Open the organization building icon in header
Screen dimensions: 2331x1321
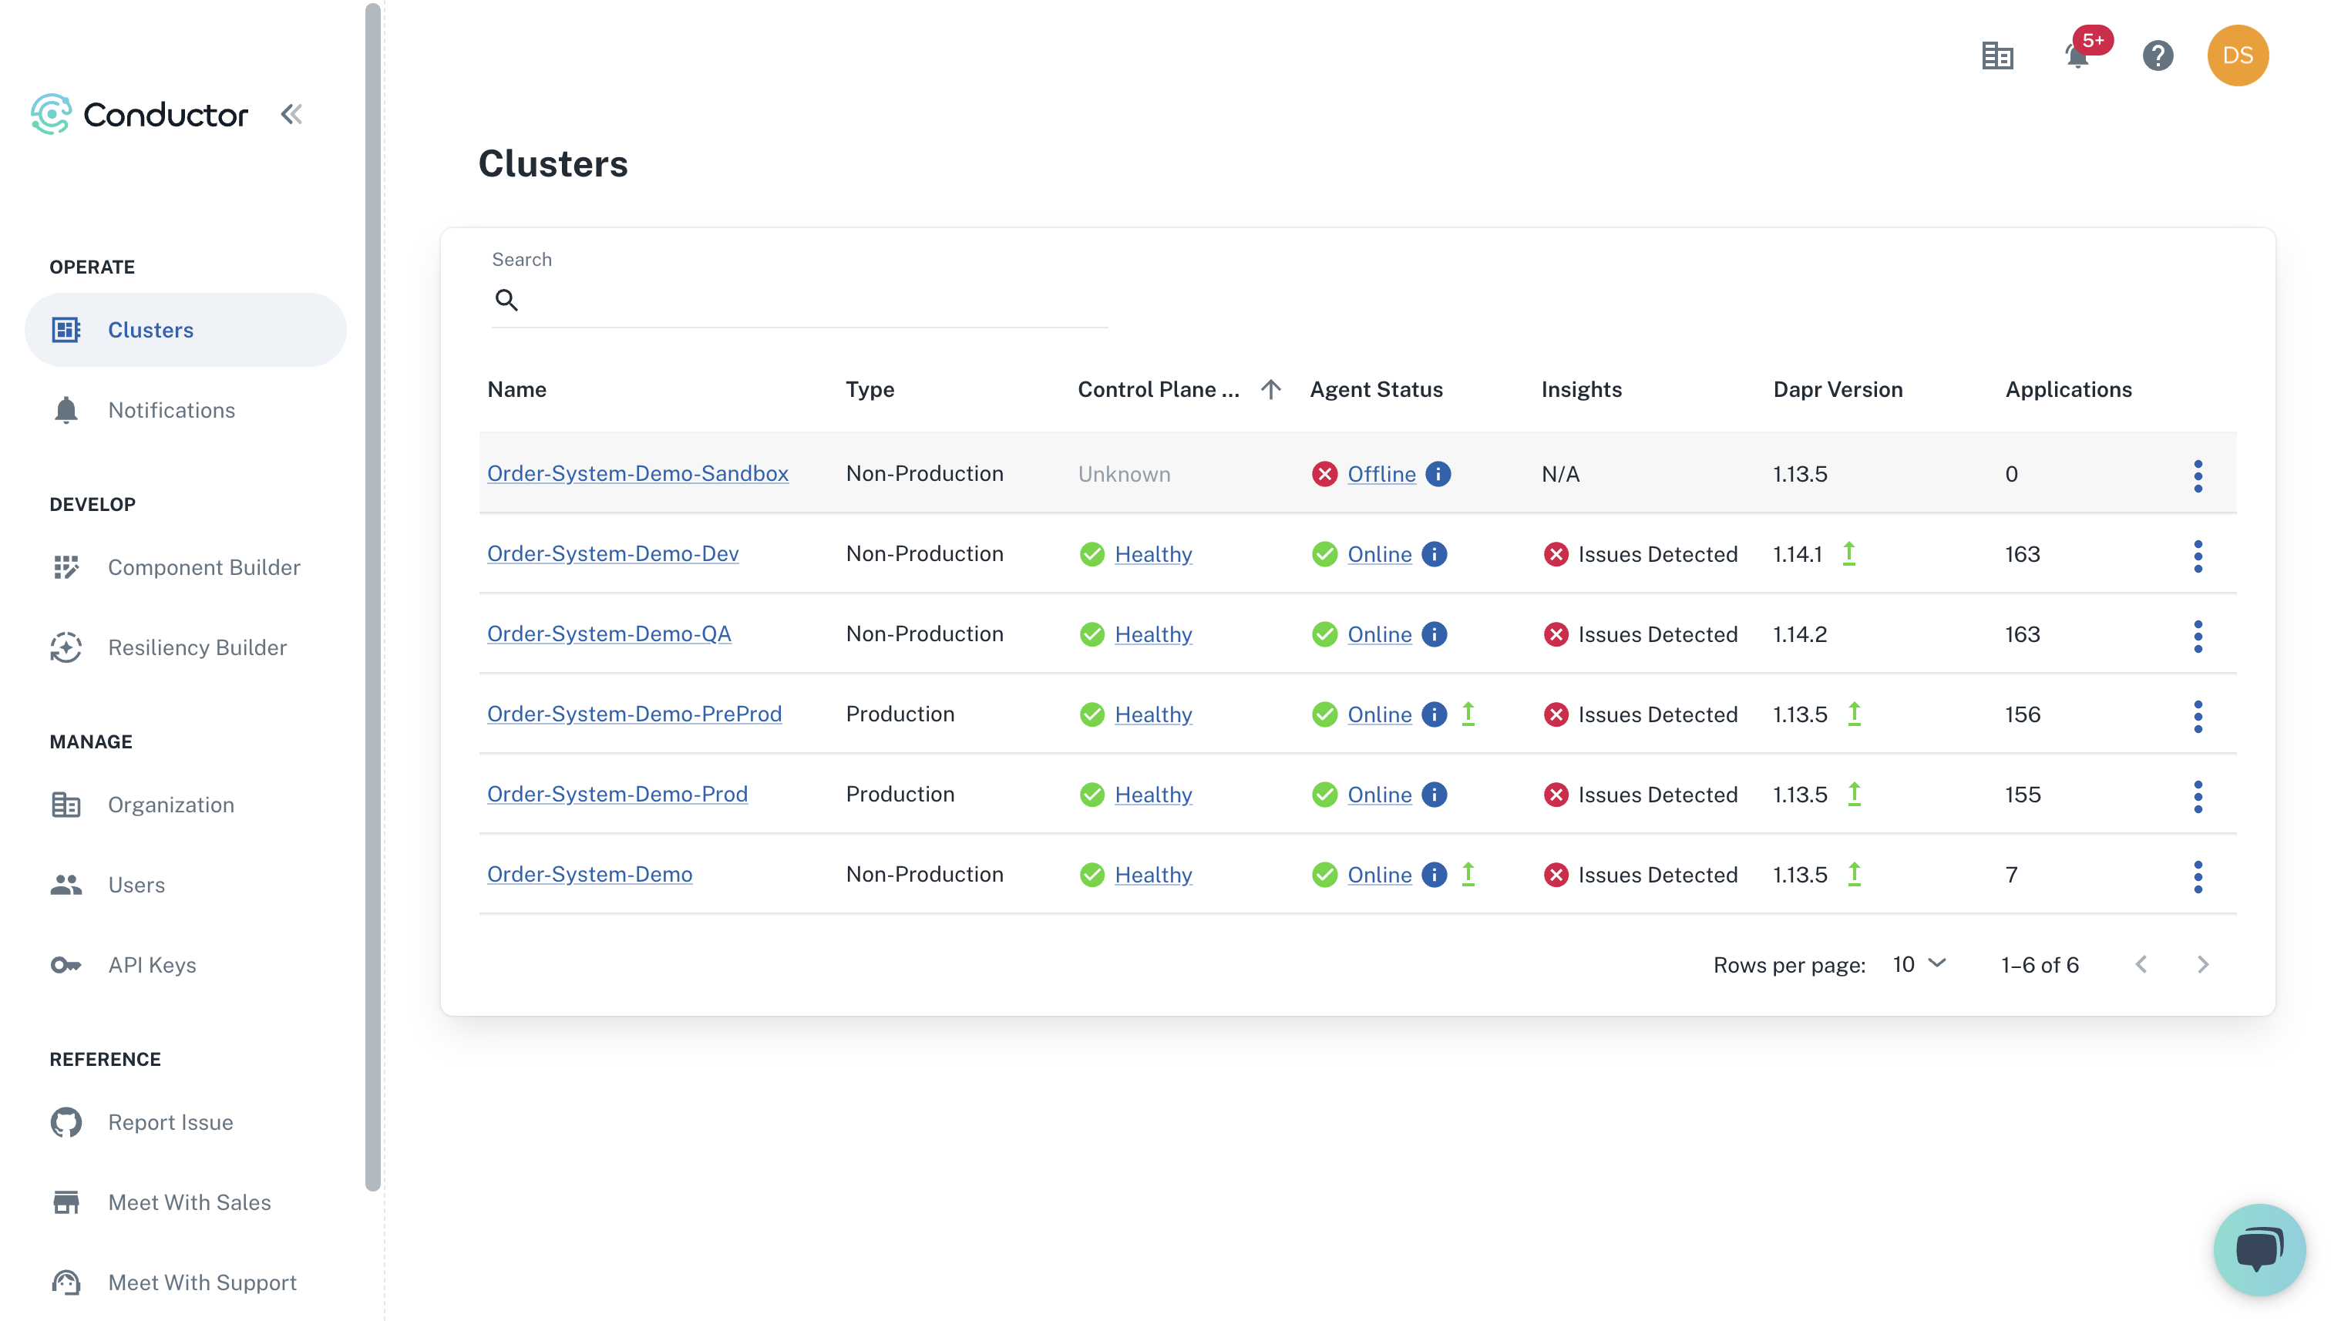point(1997,55)
